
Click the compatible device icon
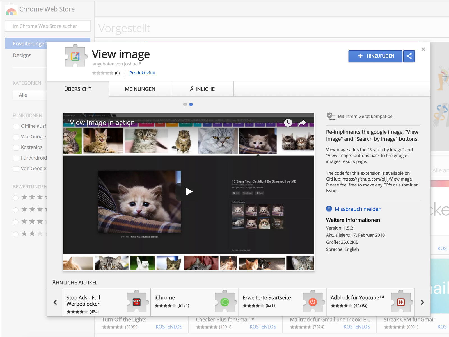coord(331,116)
